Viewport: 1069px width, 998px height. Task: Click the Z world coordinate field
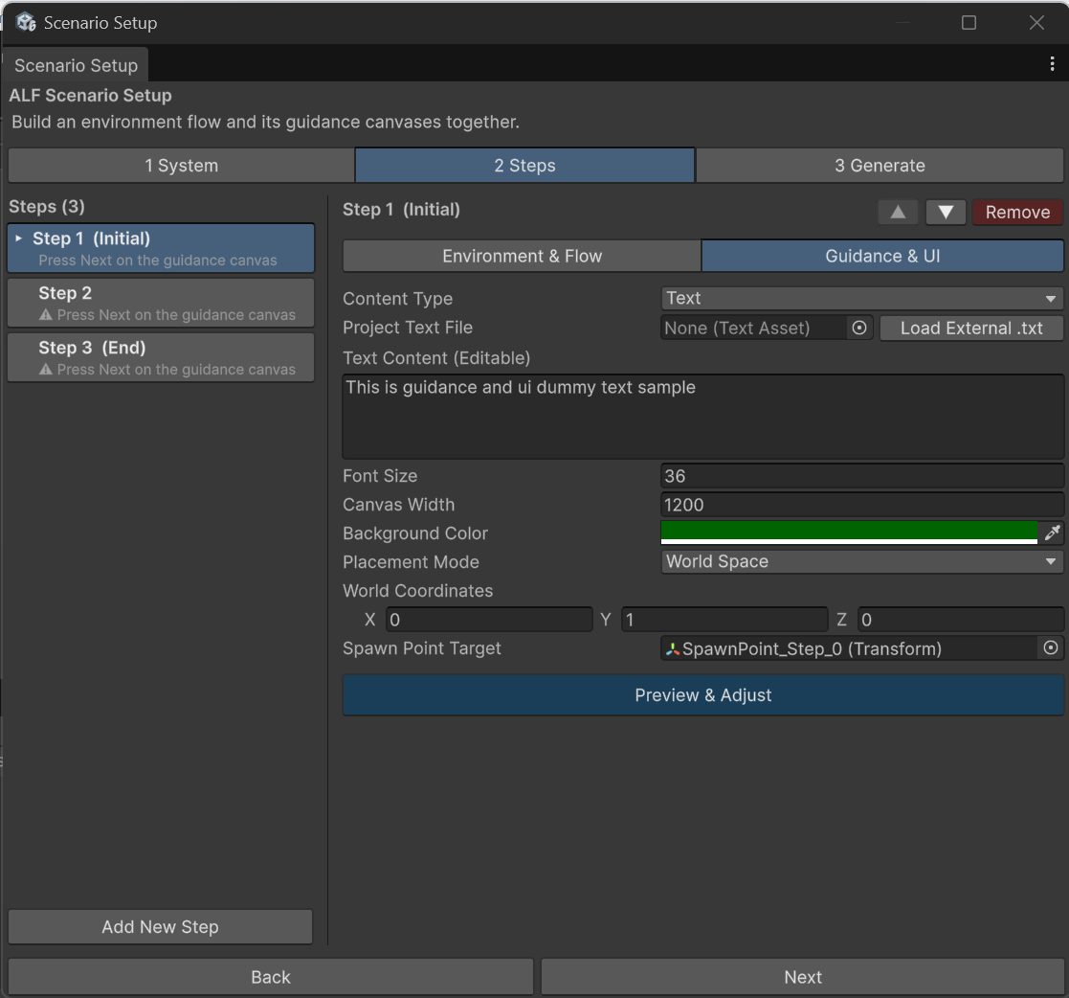point(960,620)
